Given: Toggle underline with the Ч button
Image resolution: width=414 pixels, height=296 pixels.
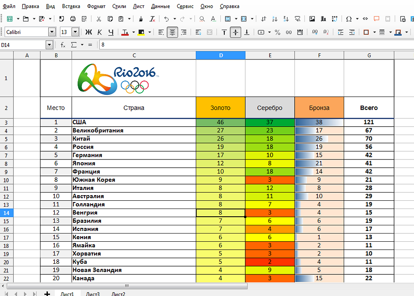Looking at the screenshot, I should 111,32.
